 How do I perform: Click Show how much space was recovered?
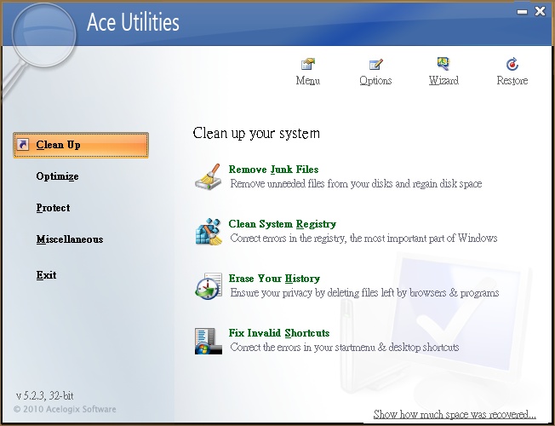tap(455, 414)
